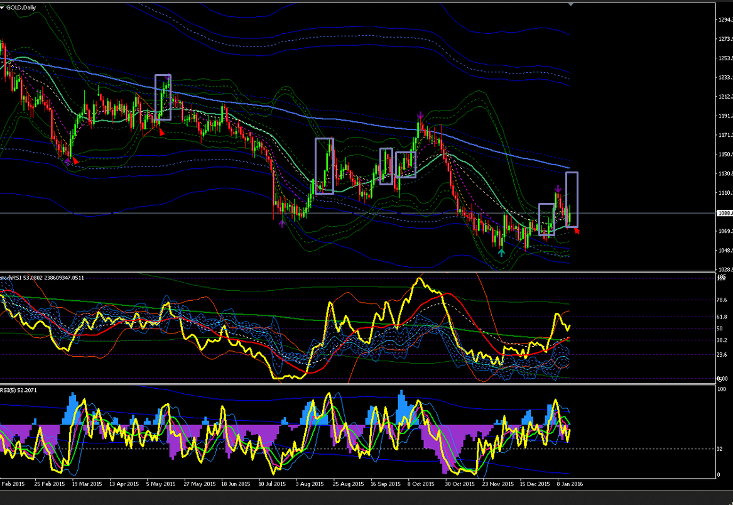
Task: Click the 13 Apr 2015 date label
Action: click(124, 484)
